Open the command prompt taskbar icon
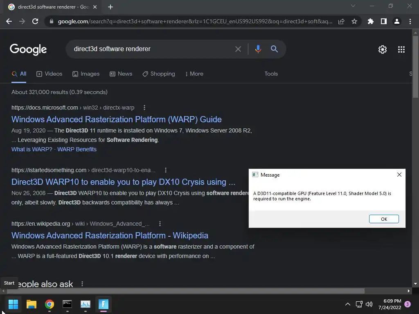The image size is (419, 314). pos(68,304)
